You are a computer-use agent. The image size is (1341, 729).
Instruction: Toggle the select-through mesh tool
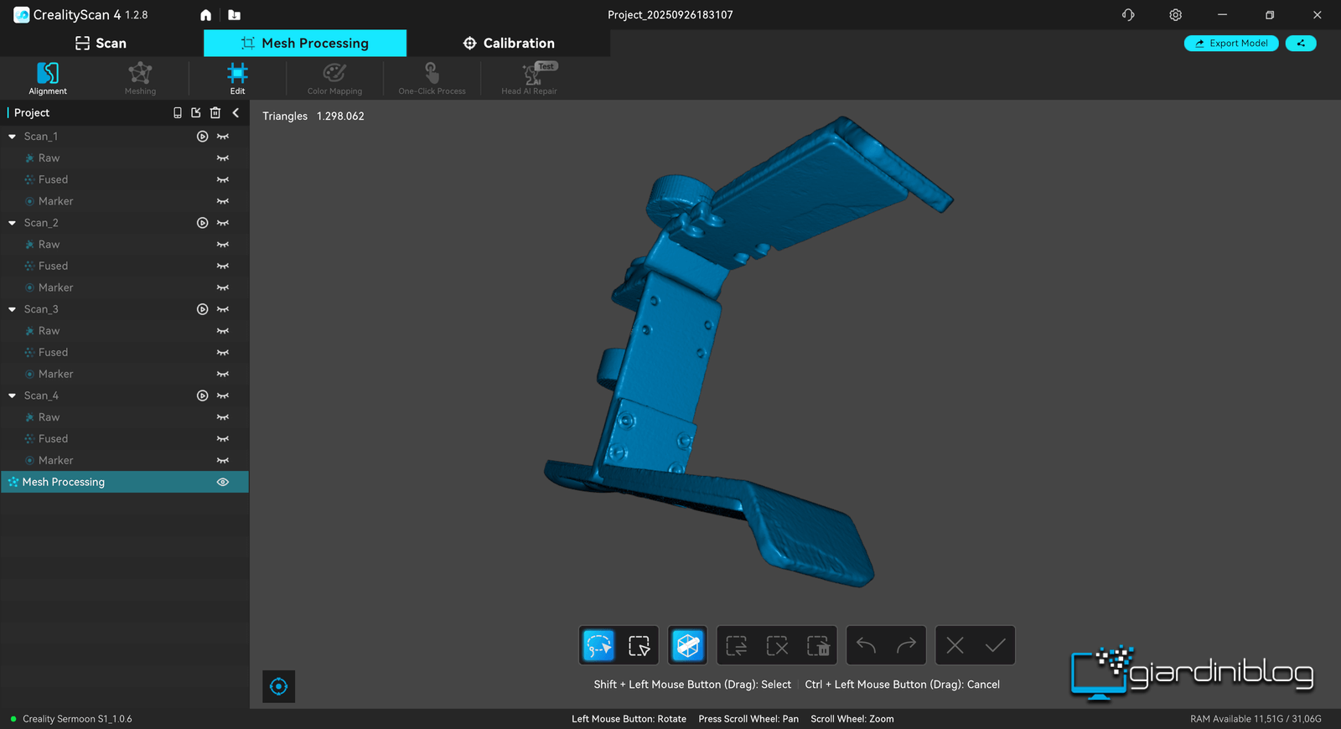click(x=688, y=645)
